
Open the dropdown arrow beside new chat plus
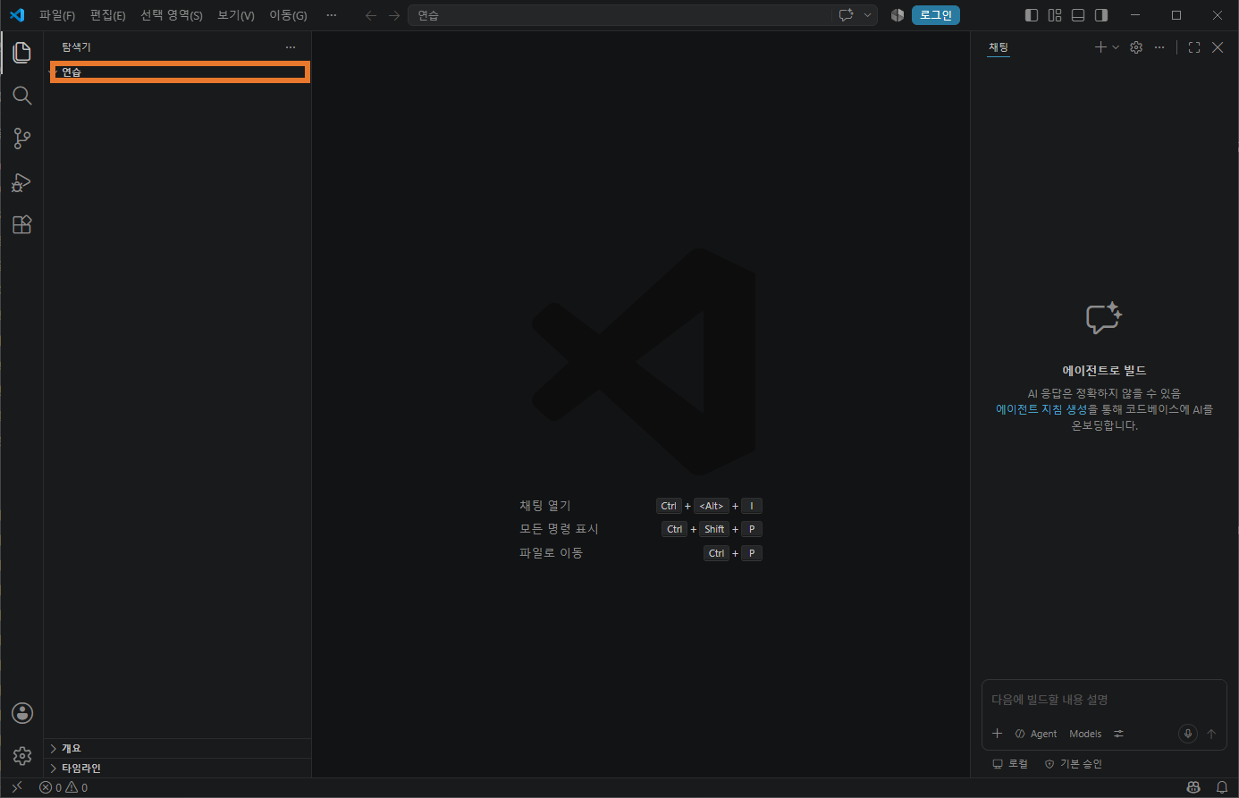[1116, 47]
